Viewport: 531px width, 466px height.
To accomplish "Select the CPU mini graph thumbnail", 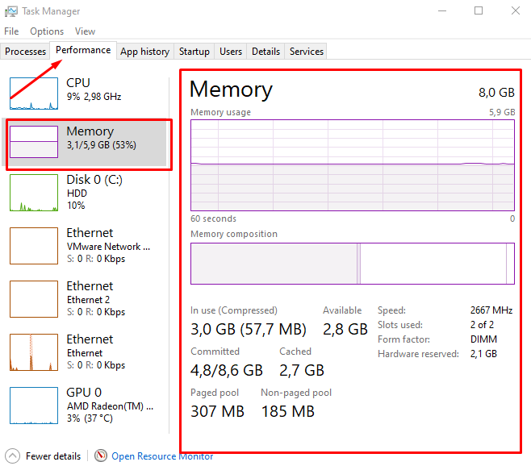I will click(x=34, y=94).
